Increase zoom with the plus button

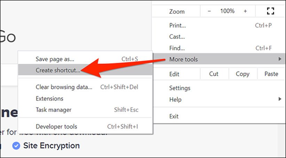point(245,11)
